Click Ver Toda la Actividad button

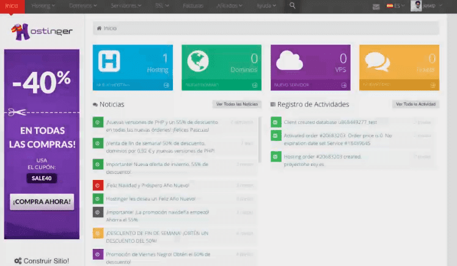pos(415,104)
